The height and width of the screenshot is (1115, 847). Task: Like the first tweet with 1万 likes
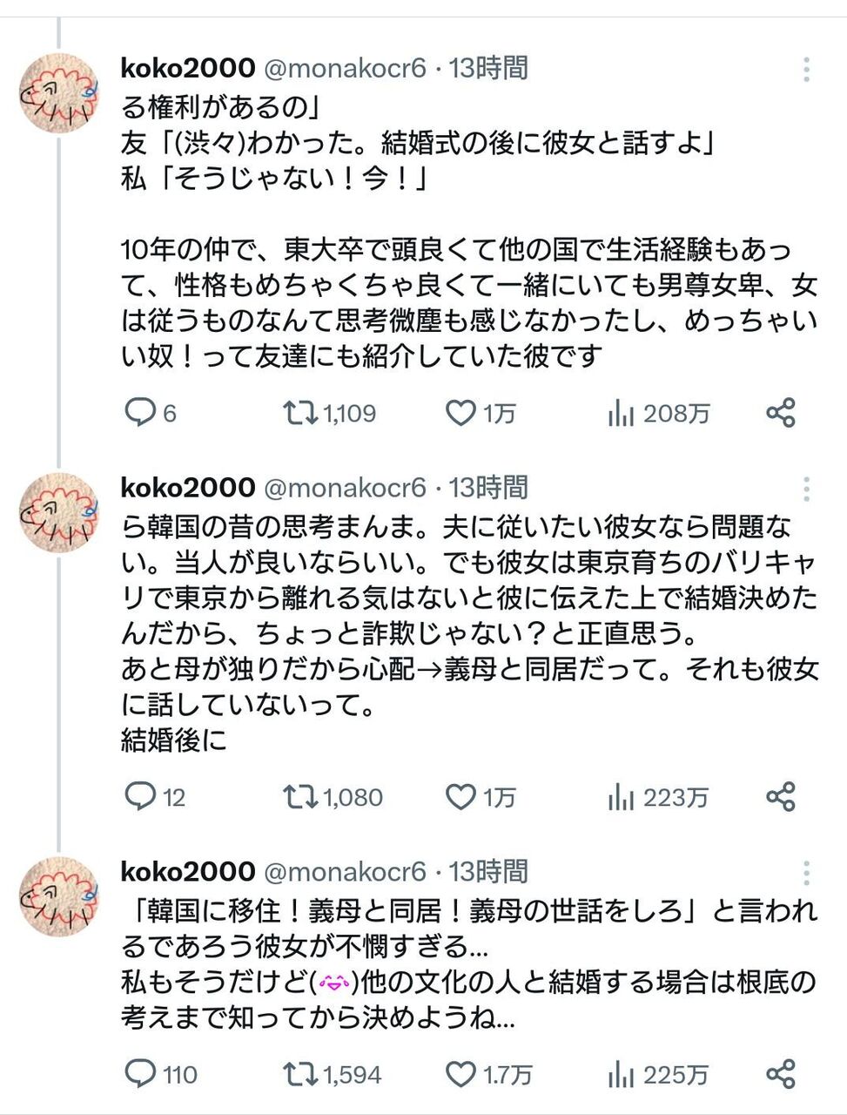460,412
